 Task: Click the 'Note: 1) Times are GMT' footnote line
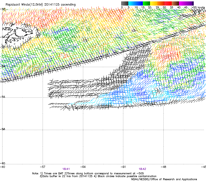coord(88,173)
